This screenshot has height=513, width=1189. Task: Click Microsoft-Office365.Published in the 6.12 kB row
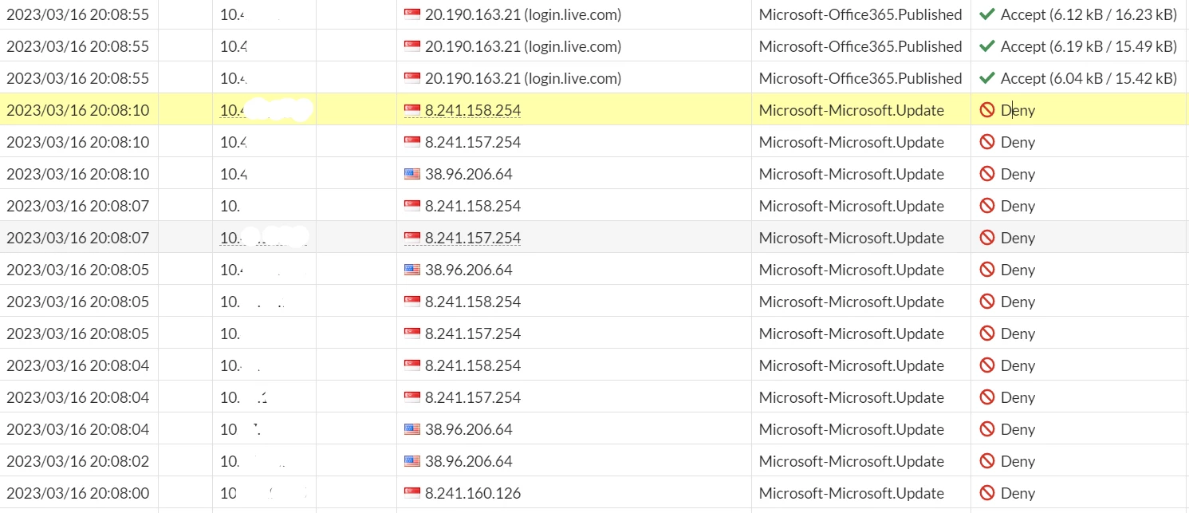860,14
